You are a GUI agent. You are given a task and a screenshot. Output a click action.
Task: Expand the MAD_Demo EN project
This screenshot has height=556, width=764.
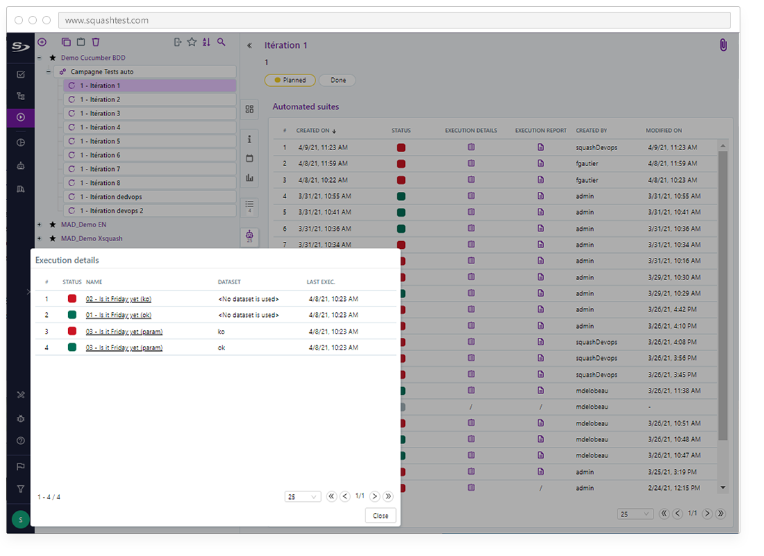(39, 224)
